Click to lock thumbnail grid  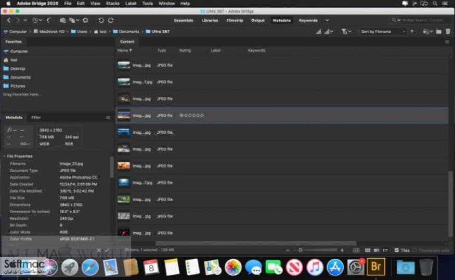[x=356, y=250]
